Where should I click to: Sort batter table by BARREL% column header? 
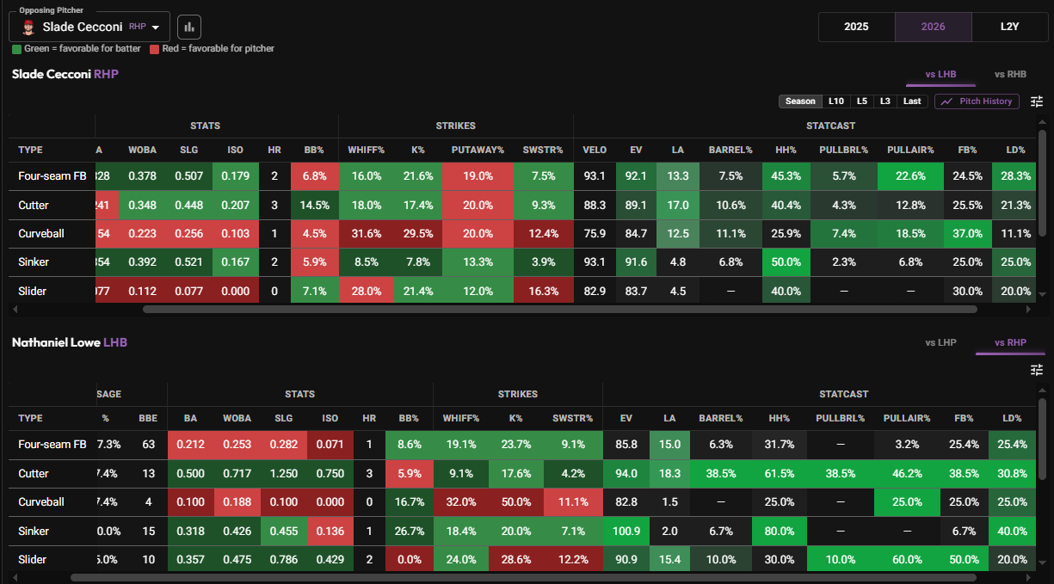click(x=720, y=418)
